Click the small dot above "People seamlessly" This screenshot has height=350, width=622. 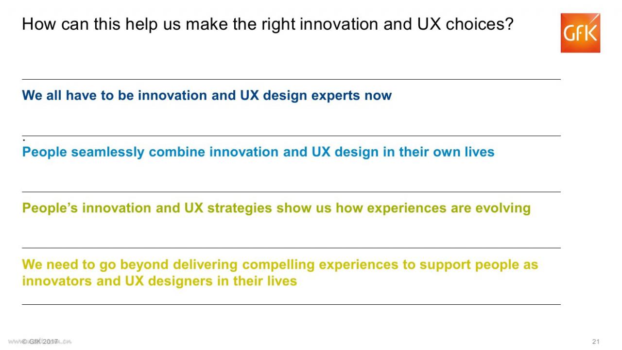24,140
